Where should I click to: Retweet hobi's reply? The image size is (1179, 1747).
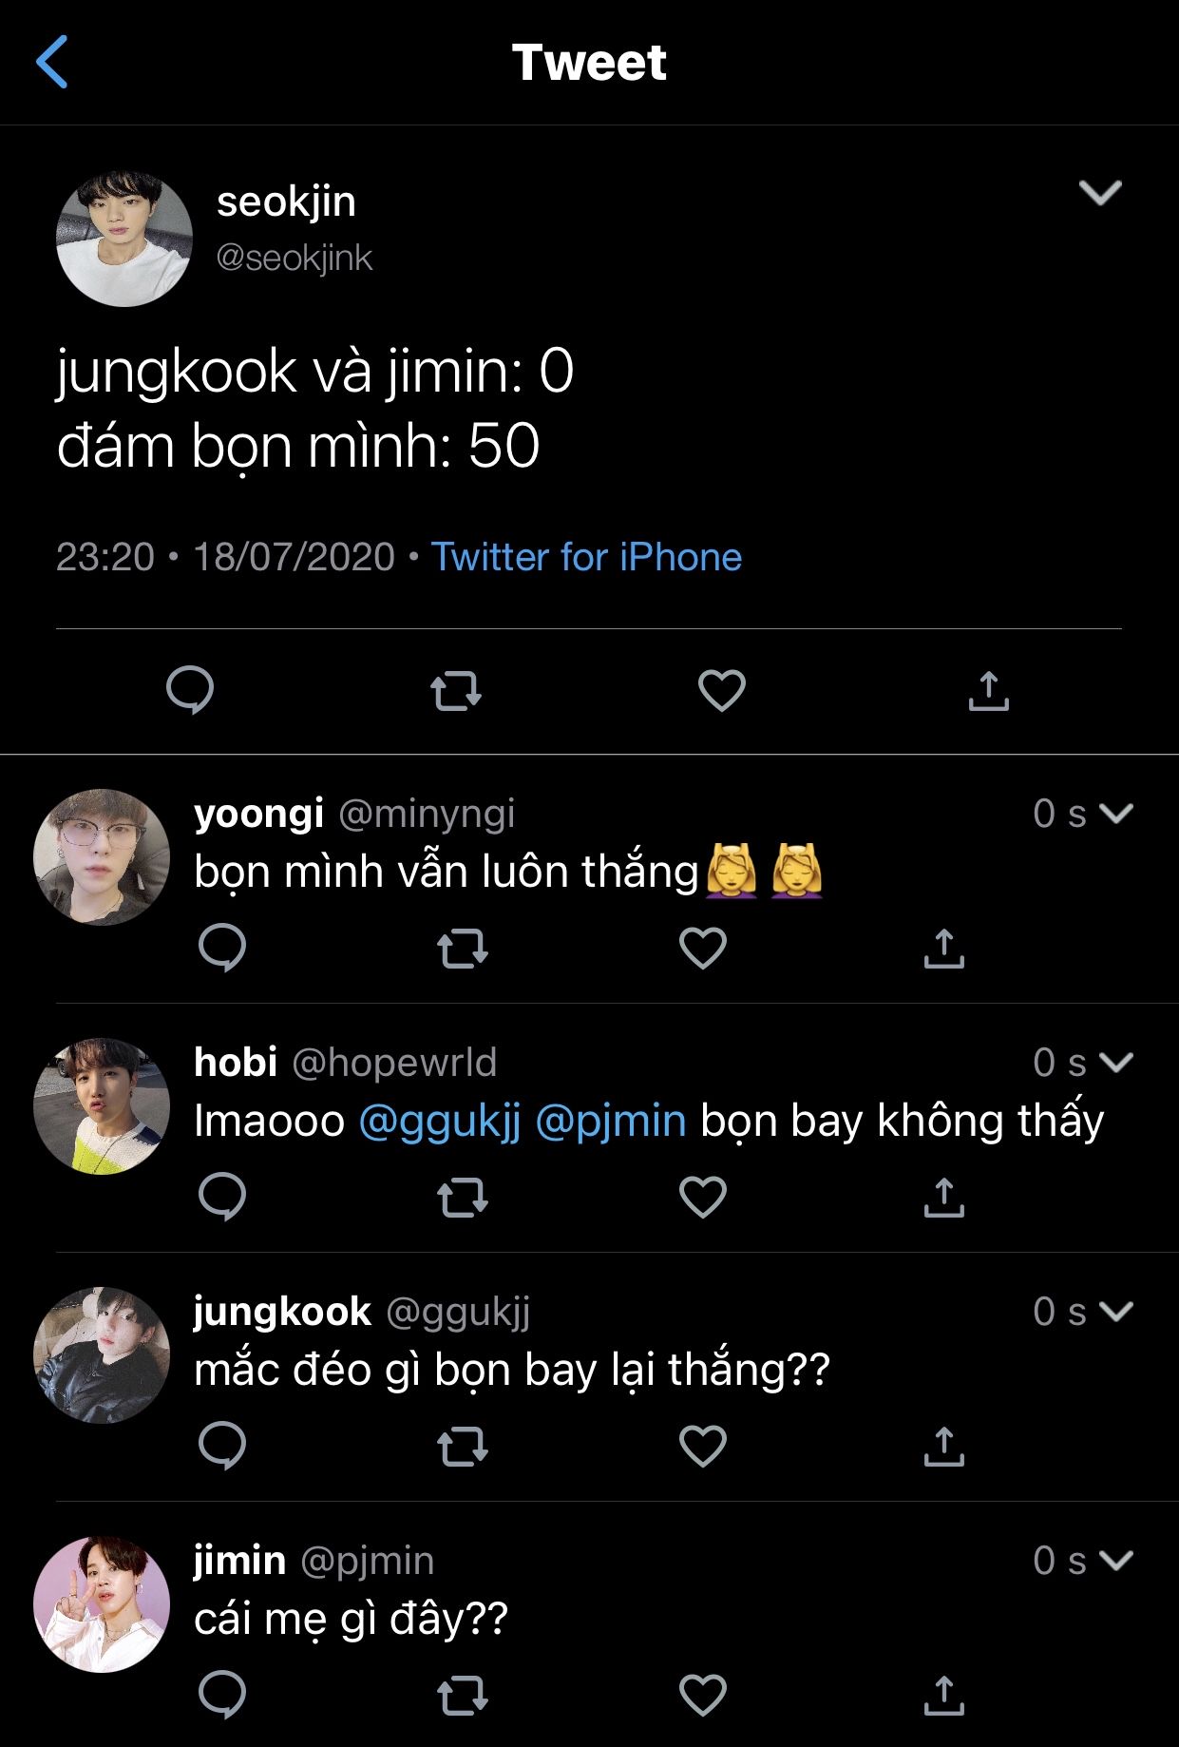tap(463, 1197)
